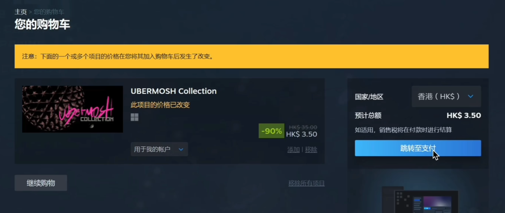The image size is (505, 213).
Task: Click the -90% discount badge
Action: [271, 131]
